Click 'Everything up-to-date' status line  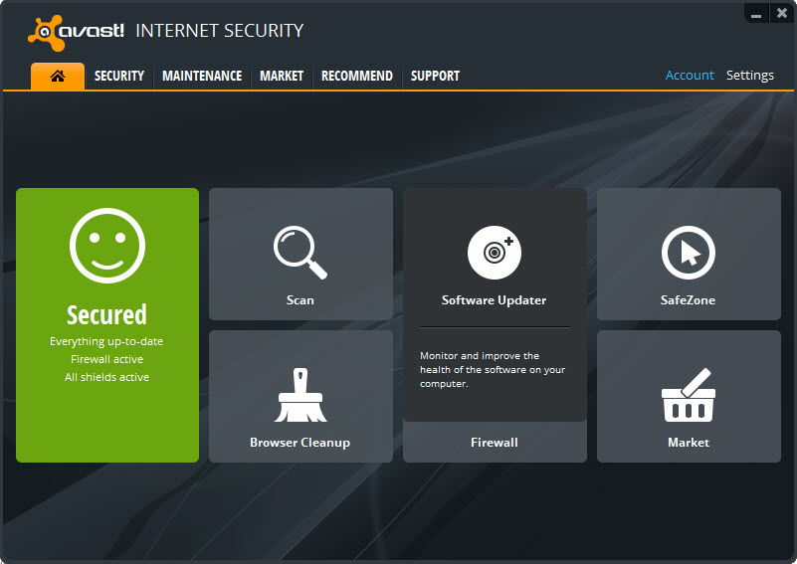click(x=106, y=341)
